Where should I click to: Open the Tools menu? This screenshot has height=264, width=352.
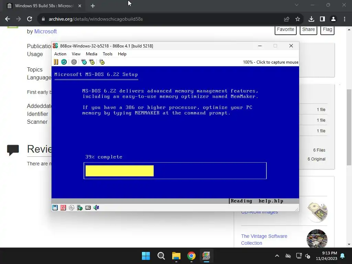(108, 54)
